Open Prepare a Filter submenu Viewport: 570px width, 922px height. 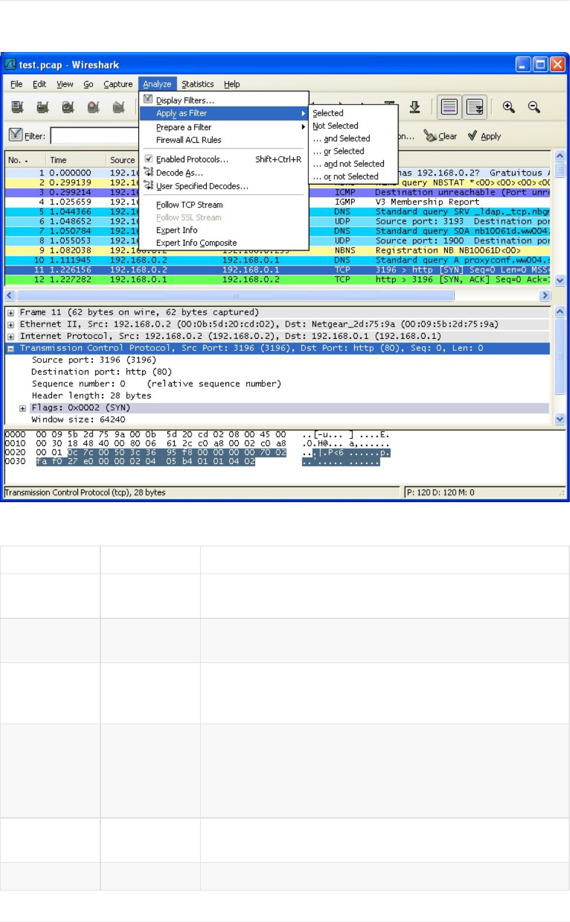point(224,127)
